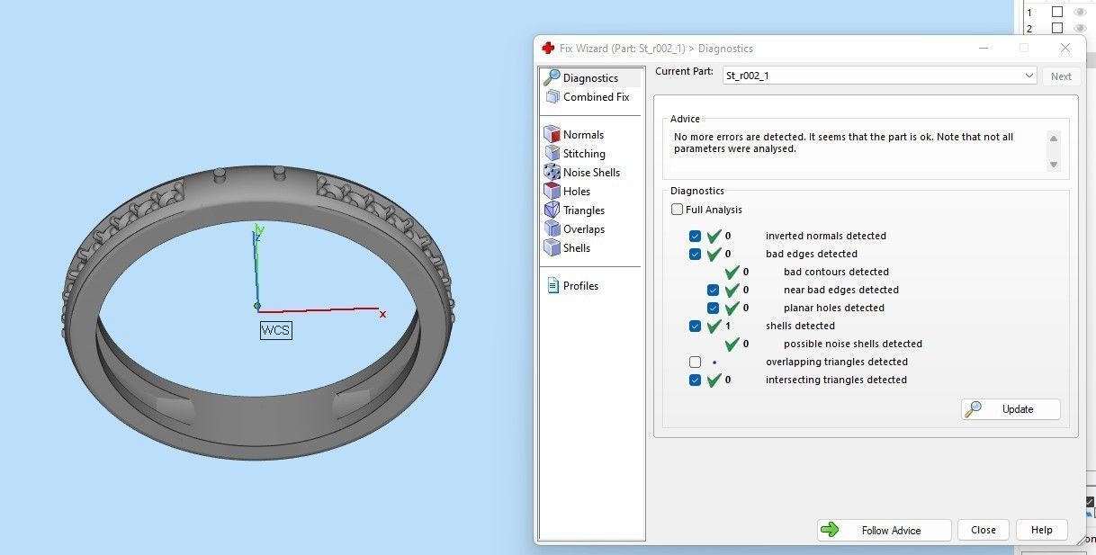Open the Stitching fix page
The width and height of the screenshot is (1096, 555).
[575, 154]
